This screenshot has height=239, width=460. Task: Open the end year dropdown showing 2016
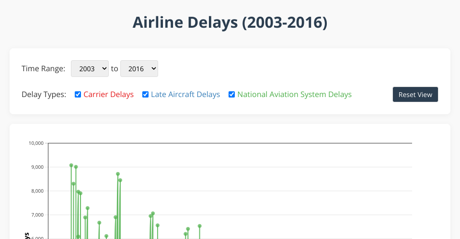pos(139,68)
